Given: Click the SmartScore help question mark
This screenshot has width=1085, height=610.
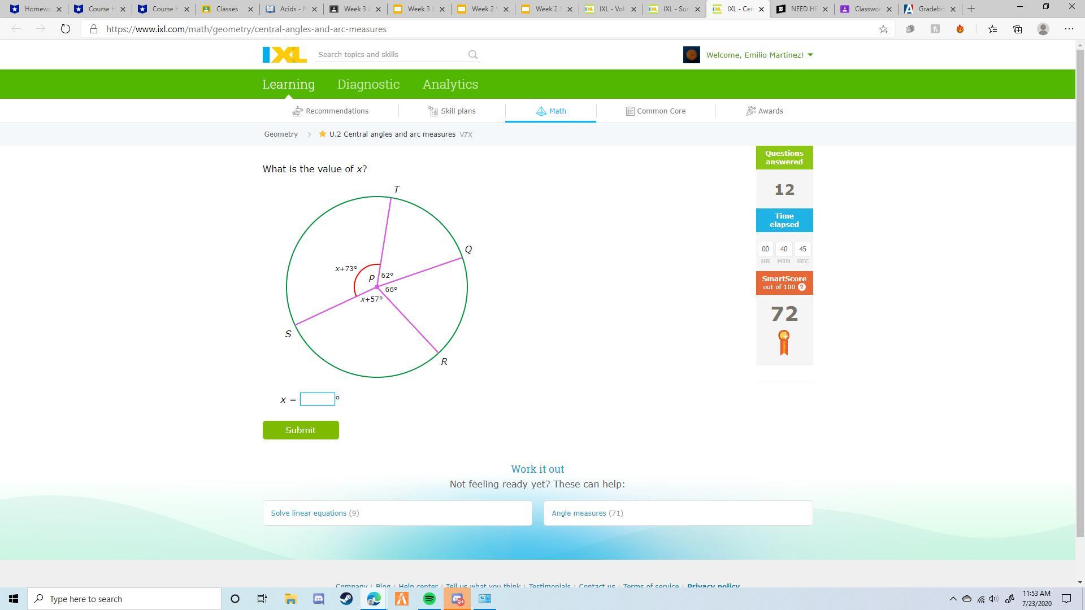Looking at the screenshot, I should 802,287.
